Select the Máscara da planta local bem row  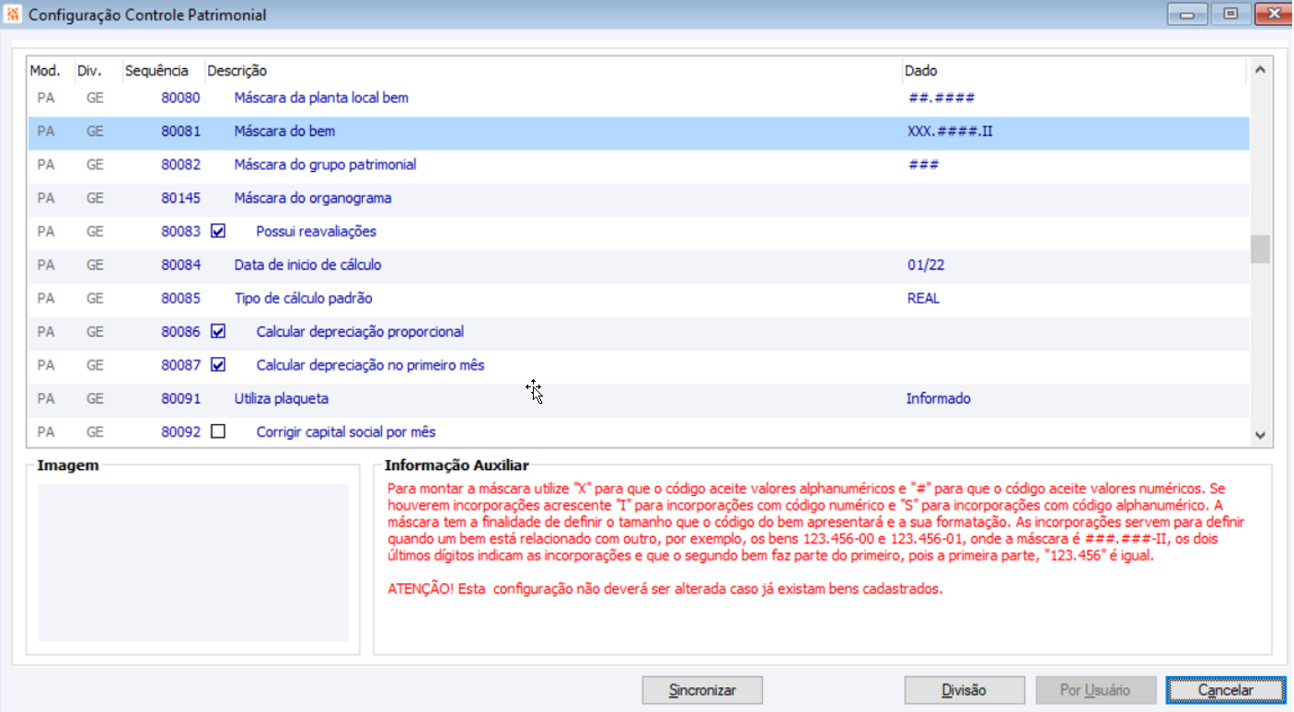point(639,98)
